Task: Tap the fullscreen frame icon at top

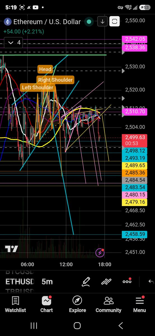Action: pyautogui.click(x=114, y=22)
